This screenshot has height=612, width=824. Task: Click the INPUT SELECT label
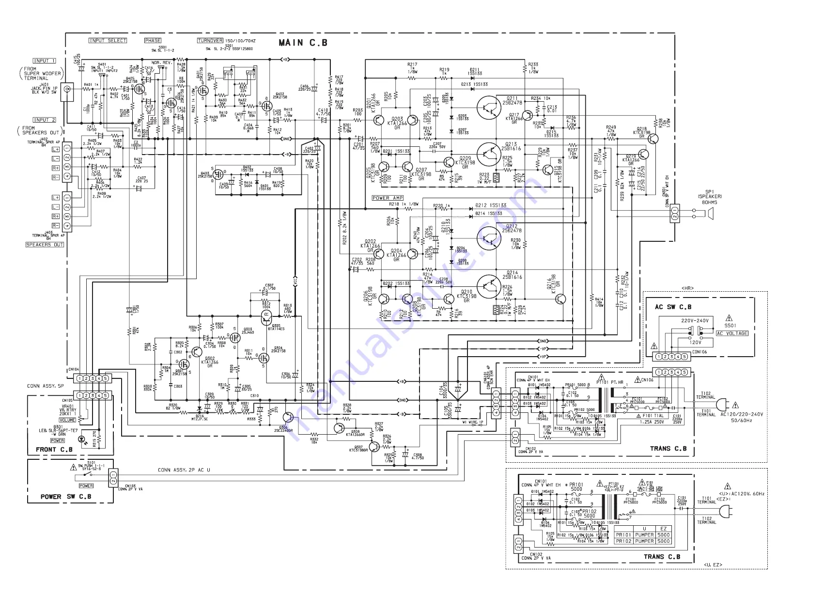click(108, 41)
